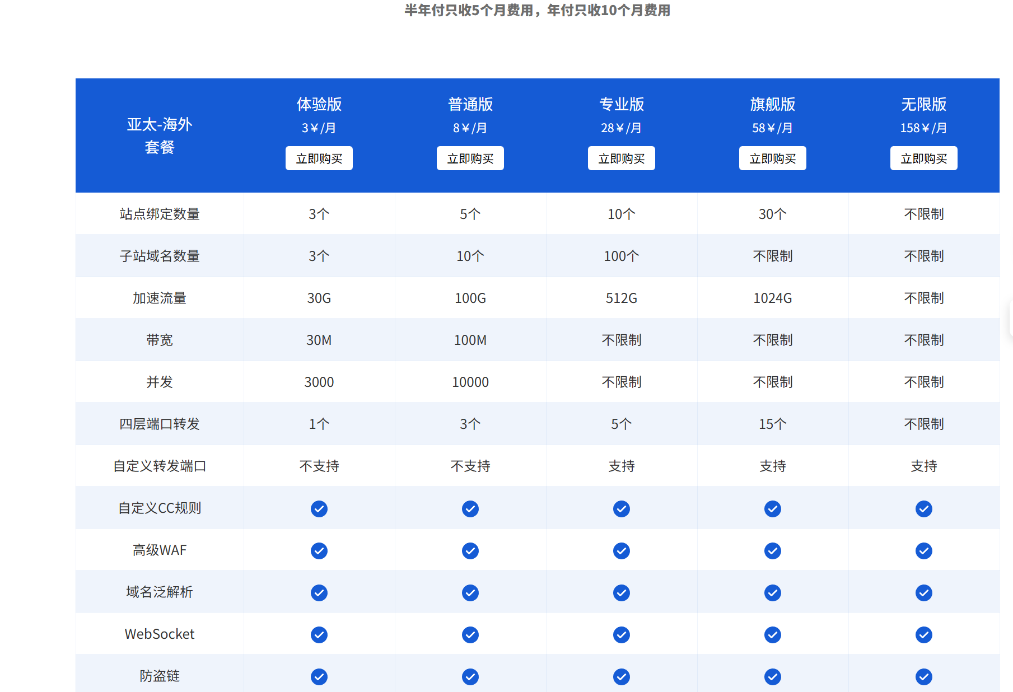Click 立即购买 under 无限版
The height and width of the screenshot is (692, 1013).
(x=924, y=158)
